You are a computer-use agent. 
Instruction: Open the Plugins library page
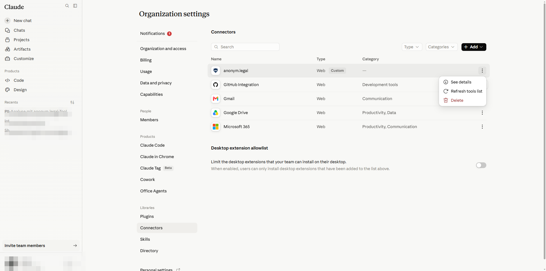point(167,216)
